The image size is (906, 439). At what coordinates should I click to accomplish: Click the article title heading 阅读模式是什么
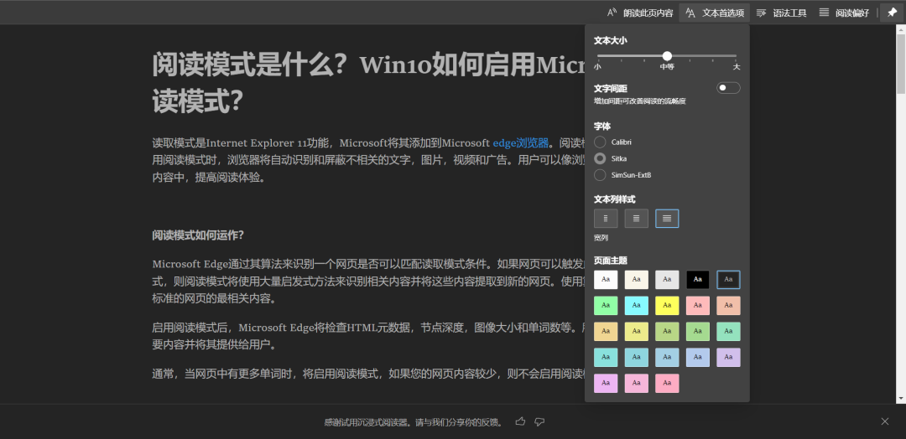368,82
